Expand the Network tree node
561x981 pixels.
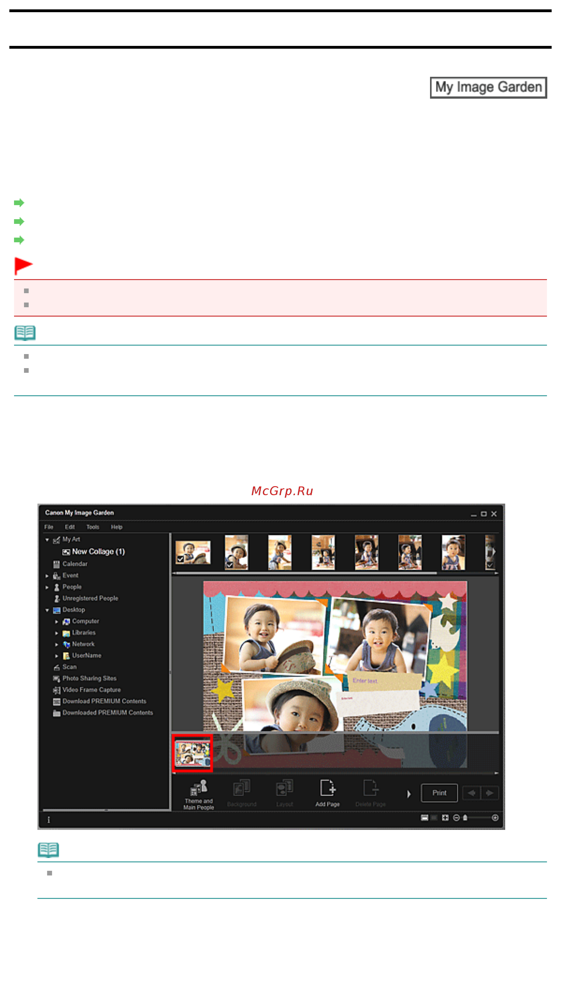(57, 645)
